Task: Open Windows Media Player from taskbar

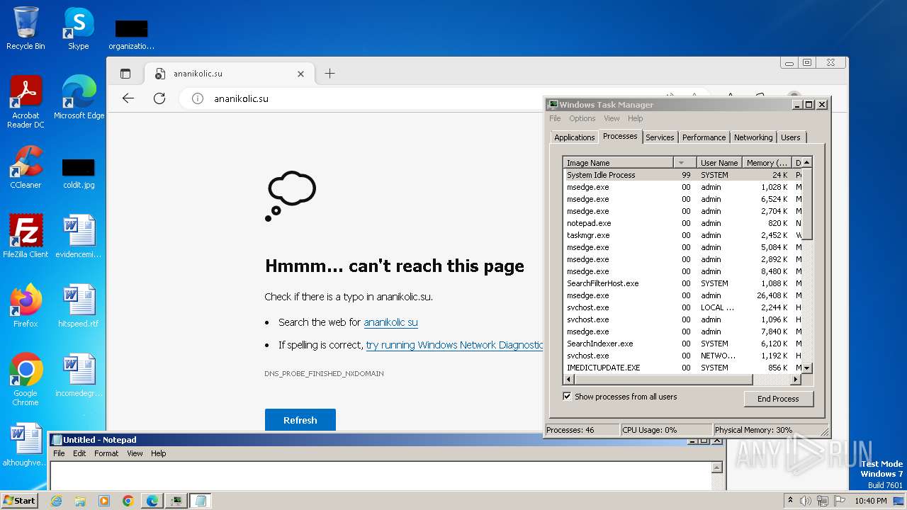Action: click(104, 501)
